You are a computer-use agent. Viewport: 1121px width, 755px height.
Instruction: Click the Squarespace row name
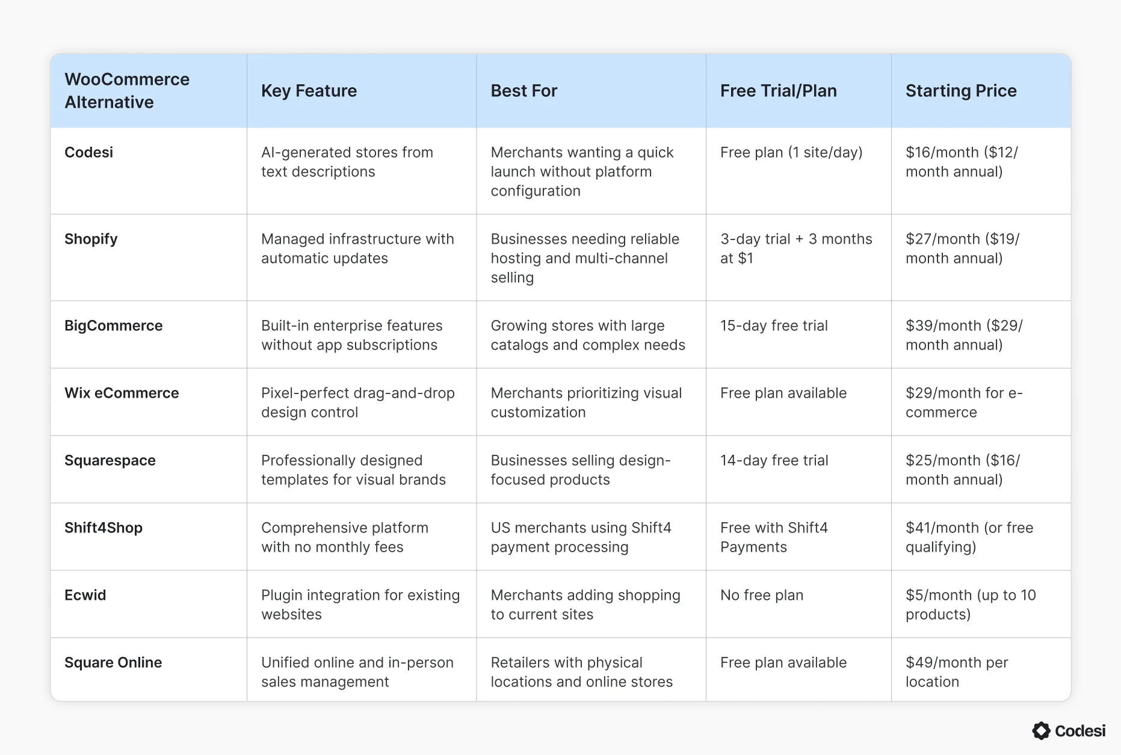(x=110, y=460)
